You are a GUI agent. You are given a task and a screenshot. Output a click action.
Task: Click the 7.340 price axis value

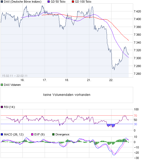pos(137,43)
